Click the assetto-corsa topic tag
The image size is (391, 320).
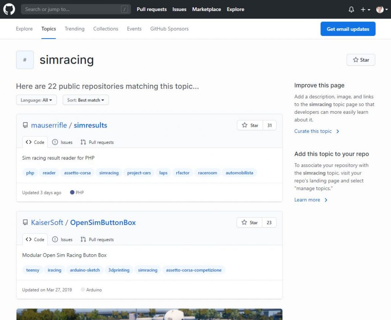click(77, 173)
